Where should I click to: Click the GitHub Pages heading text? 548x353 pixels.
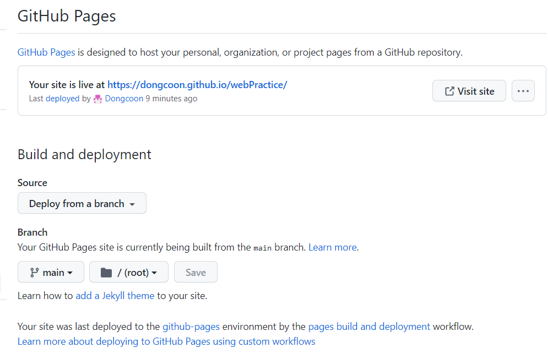pos(67,16)
